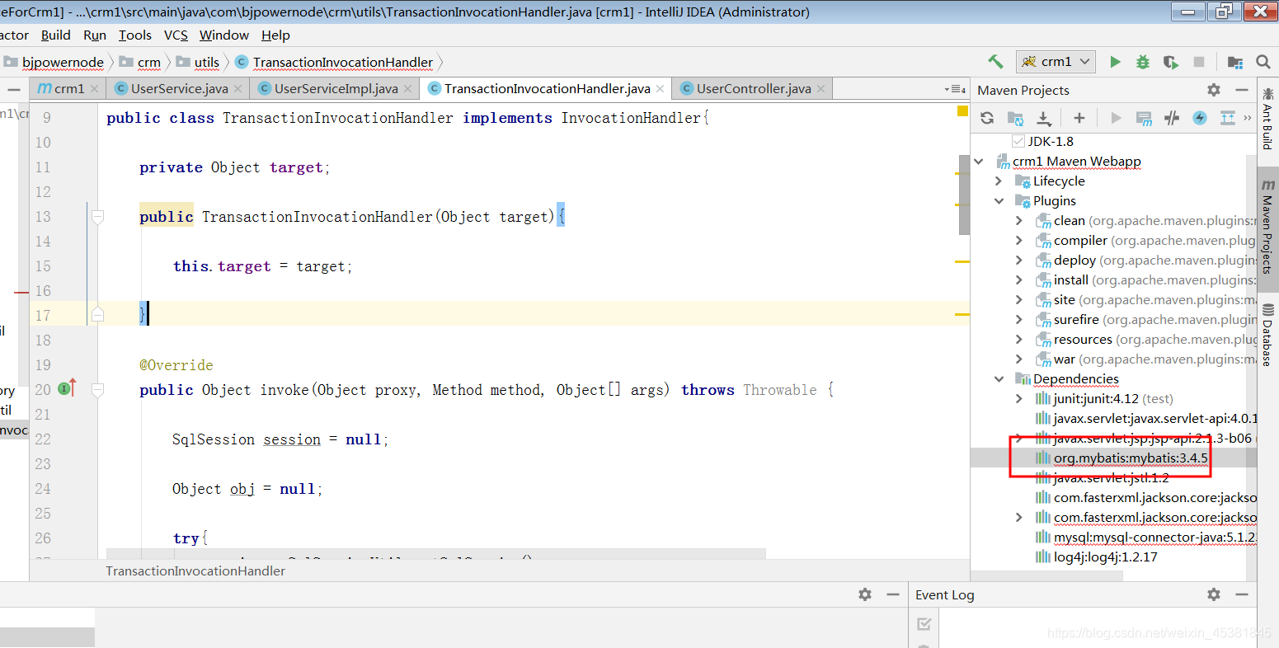Reimport all Maven projects

(987, 118)
